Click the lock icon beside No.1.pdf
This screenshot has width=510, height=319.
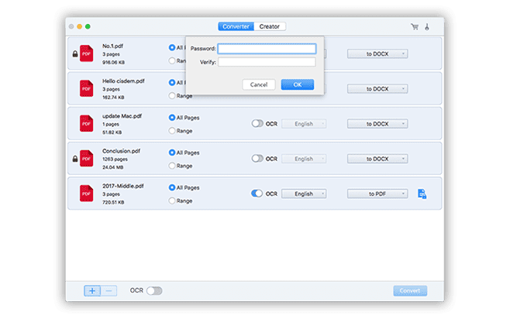[x=75, y=53]
